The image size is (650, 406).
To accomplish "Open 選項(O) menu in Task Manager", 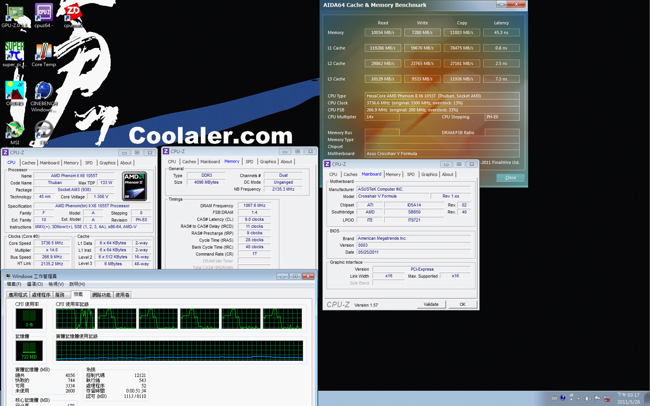I will coord(35,284).
